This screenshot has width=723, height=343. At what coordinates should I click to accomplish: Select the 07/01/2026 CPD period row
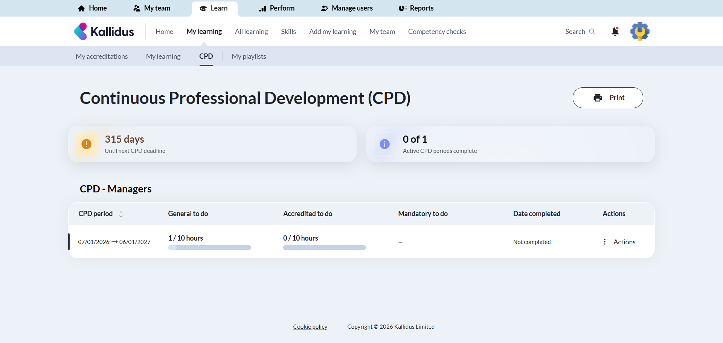pos(114,242)
